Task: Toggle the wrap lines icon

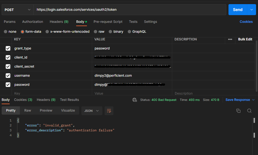Action: [x=109, y=111]
